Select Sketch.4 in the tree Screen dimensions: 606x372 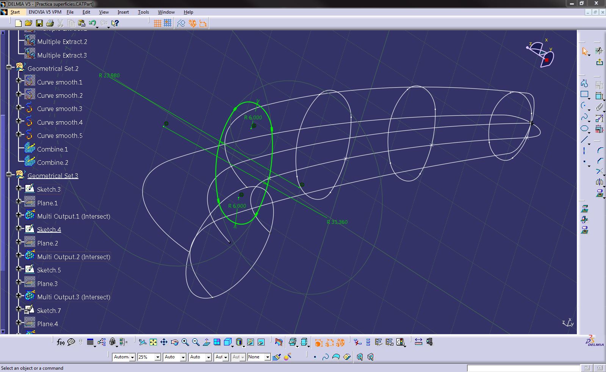coord(49,230)
